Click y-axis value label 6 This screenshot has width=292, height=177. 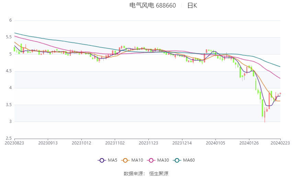[10, 20]
